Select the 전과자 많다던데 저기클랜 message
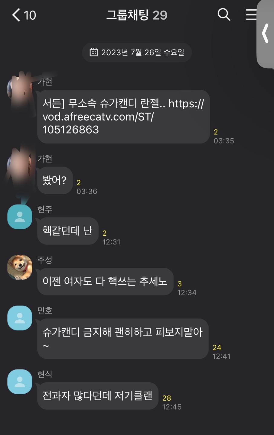274x435 pixels. (98, 396)
